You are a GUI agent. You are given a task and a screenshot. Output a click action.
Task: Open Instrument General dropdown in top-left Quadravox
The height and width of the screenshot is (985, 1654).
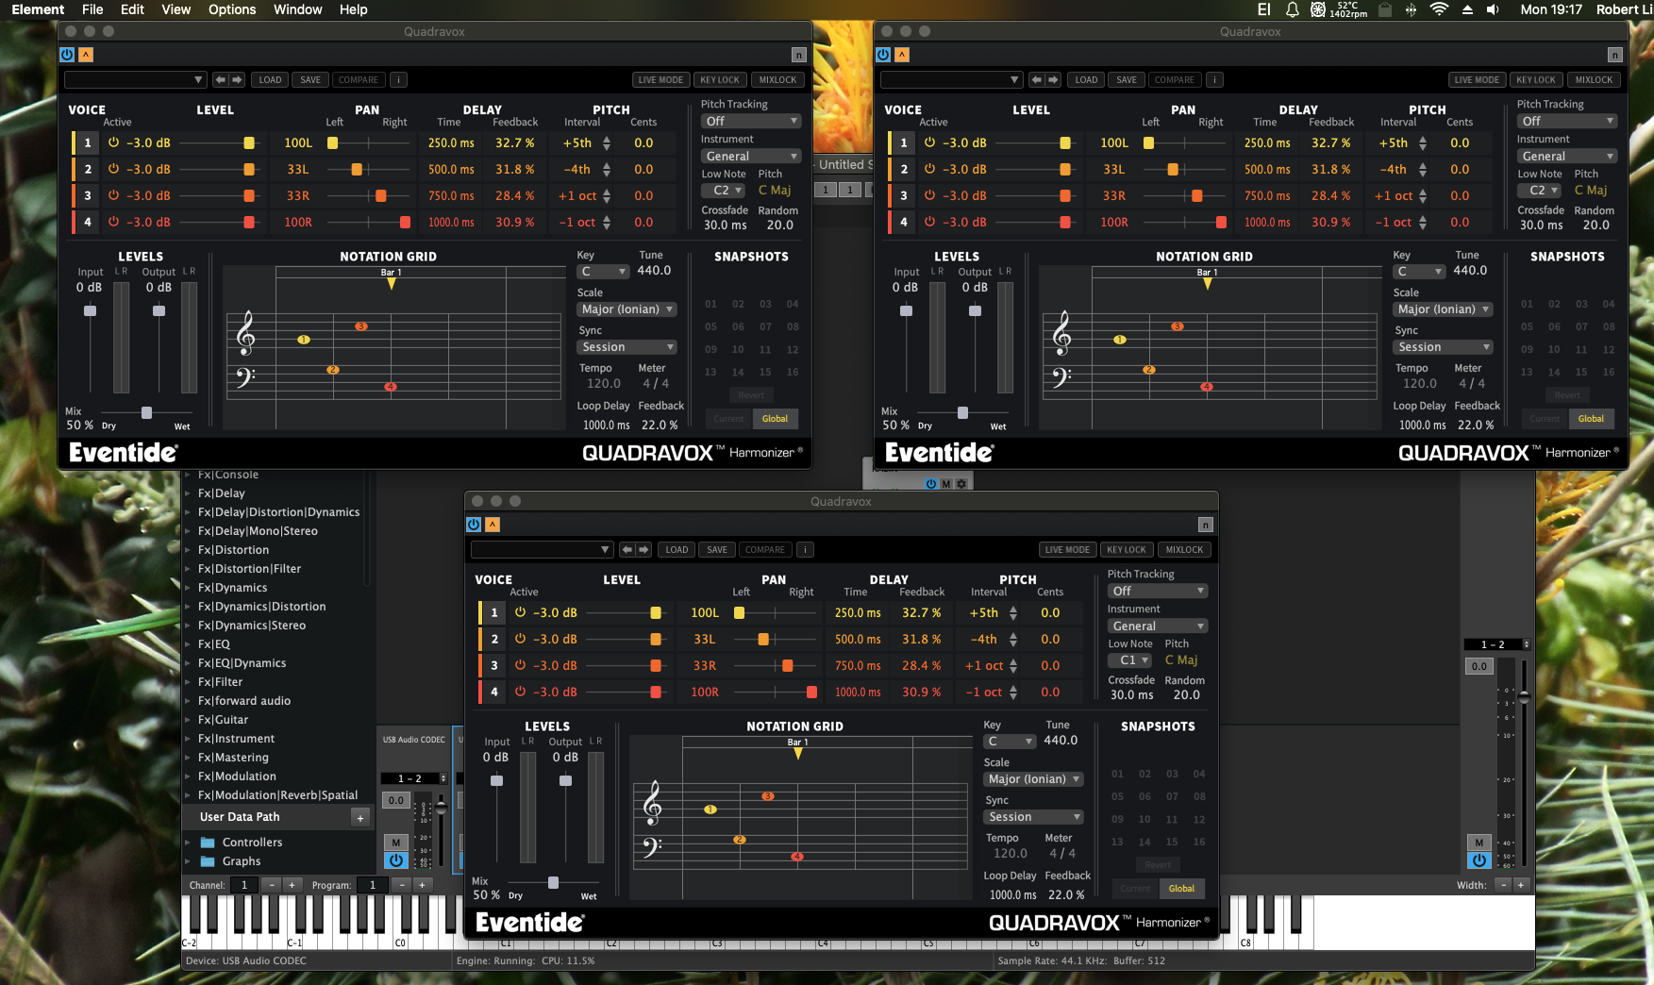tap(751, 157)
